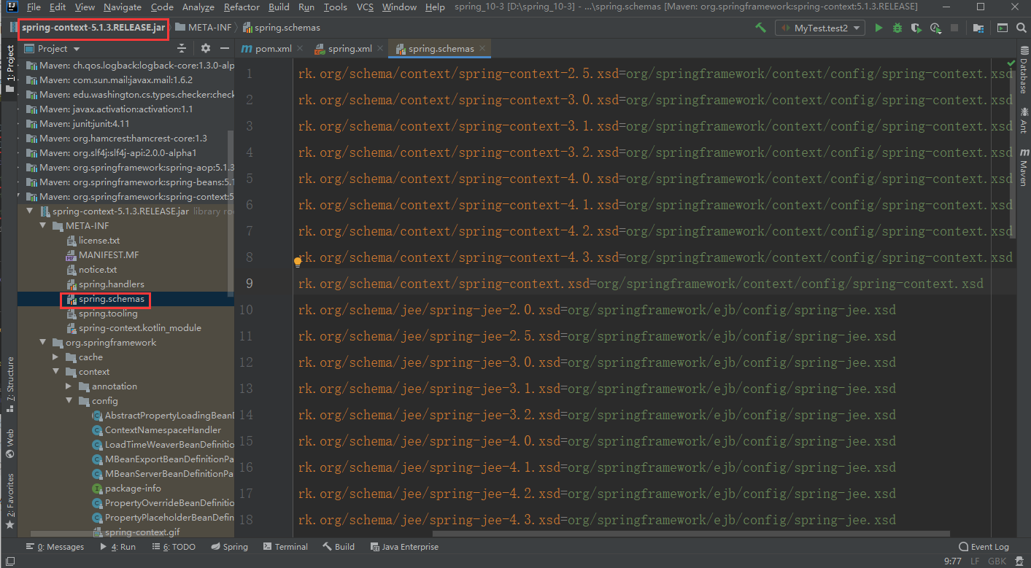Screen dimensions: 1031x568
Task: Collapse all nodes in the Project panel
Action: [x=182, y=48]
